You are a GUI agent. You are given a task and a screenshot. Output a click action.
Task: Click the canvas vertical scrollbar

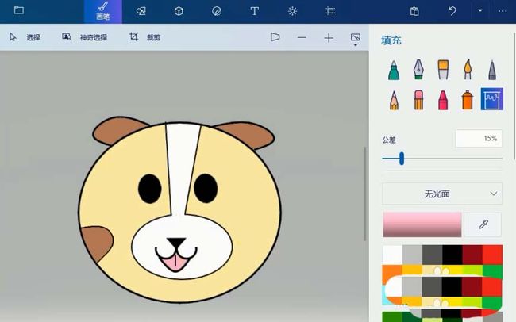click(x=364, y=194)
